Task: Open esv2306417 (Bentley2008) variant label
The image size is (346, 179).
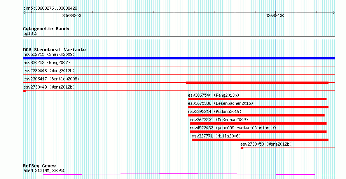Action: click(51, 79)
